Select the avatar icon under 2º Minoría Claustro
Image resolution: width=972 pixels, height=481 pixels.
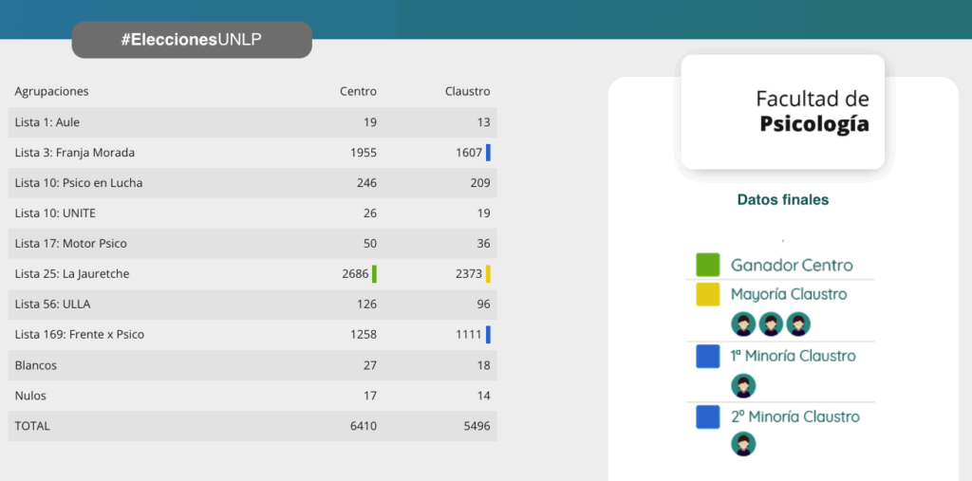click(x=743, y=444)
